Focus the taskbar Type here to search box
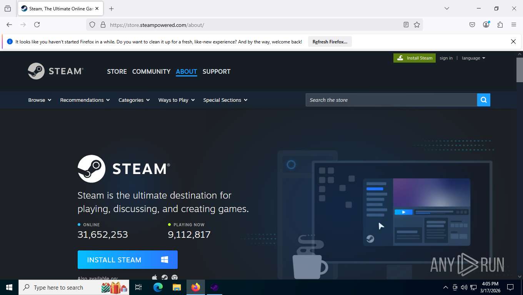Viewport: 523px width, 295px height. [74, 287]
